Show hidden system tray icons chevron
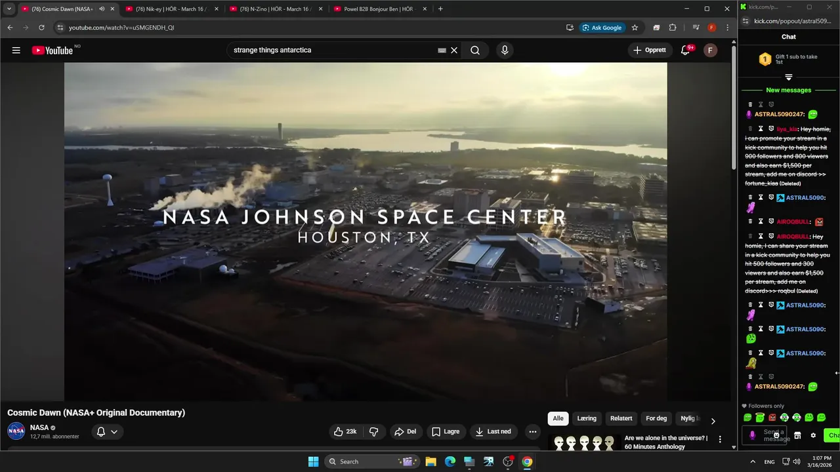840x472 pixels. coord(752,462)
